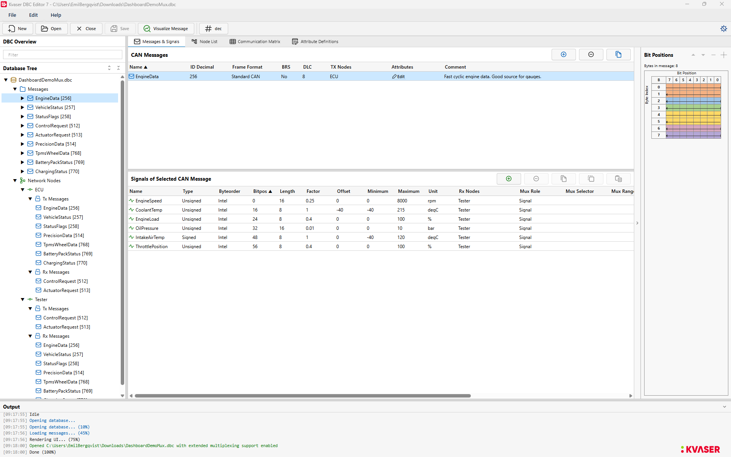Toggle theme with sun icon

point(723,29)
